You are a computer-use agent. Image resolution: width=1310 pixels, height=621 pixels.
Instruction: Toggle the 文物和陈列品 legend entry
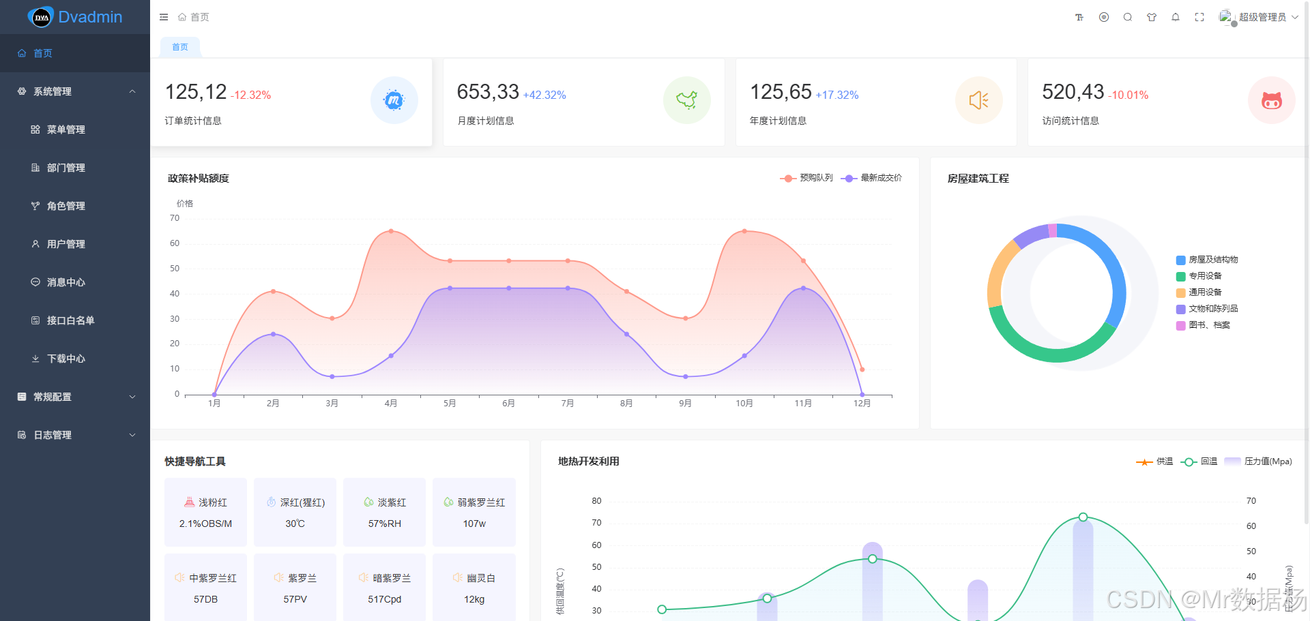(1207, 309)
